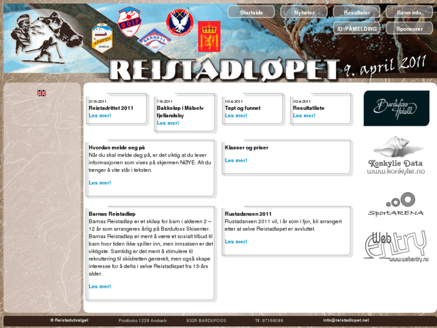This screenshot has height=328, width=437.
Task: Click the Kampen club crest logo
Action: coord(102,39)
